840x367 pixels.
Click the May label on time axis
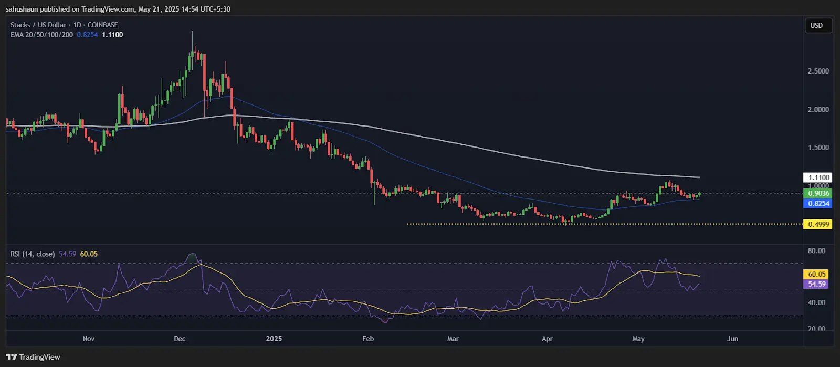pos(638,339)
